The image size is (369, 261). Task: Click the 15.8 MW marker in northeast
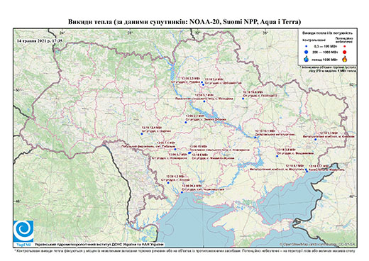[x=243, y=99]
